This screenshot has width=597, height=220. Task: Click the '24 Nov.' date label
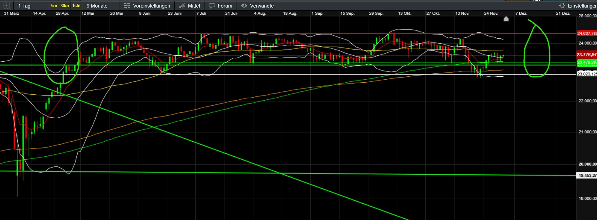(491, 13)
